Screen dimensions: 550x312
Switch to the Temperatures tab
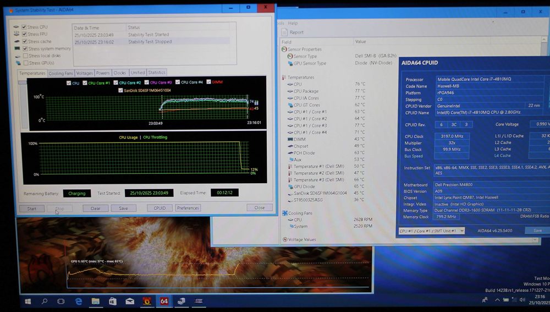pos(32,73)
